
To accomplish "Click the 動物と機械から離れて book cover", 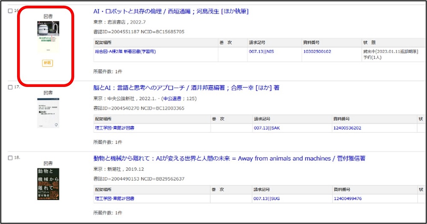I will tap(47, 184).
